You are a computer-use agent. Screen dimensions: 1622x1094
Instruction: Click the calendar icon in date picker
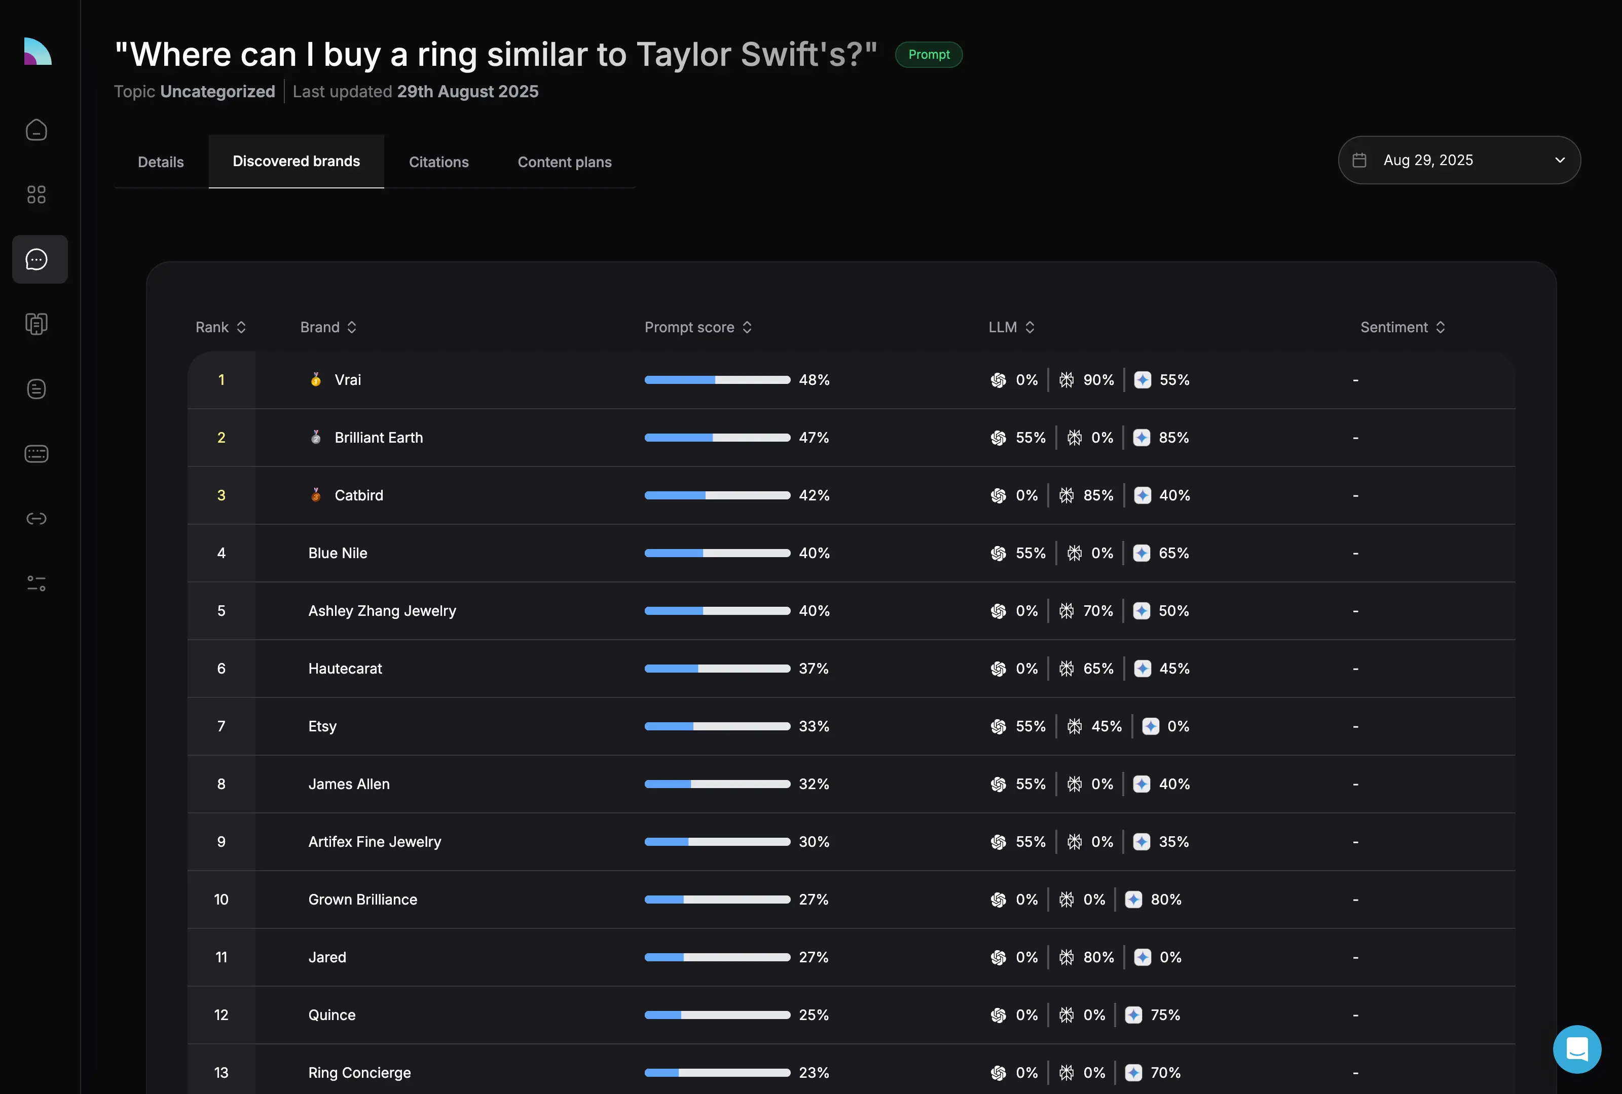(1359, 161)
